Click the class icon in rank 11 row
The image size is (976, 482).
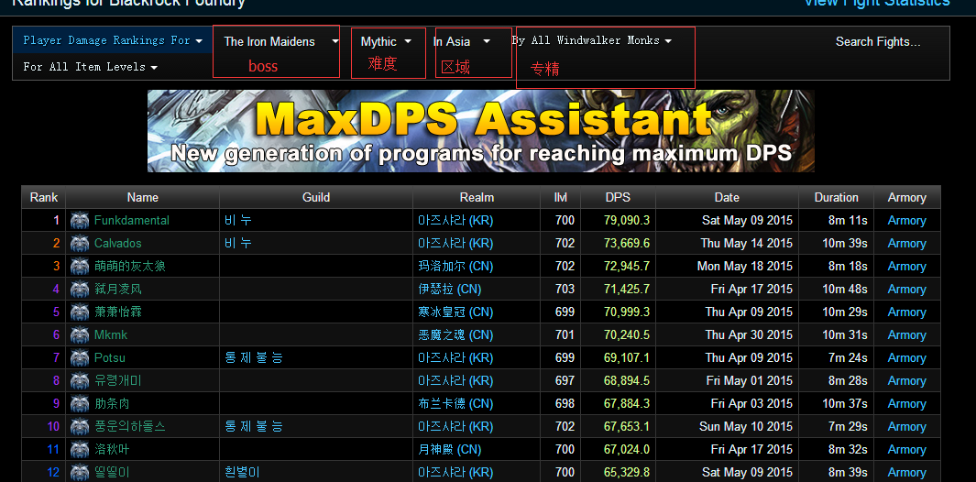tap(80, 450)
